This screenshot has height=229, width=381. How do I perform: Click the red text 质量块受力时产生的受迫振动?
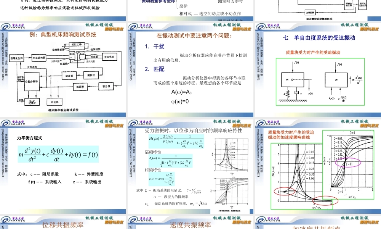[313, 52]
